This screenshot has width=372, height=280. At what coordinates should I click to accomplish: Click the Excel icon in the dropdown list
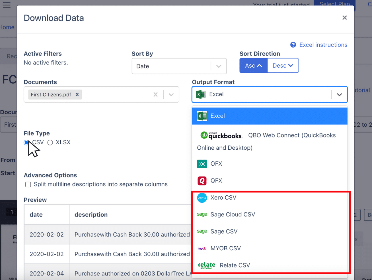(202, 116)
